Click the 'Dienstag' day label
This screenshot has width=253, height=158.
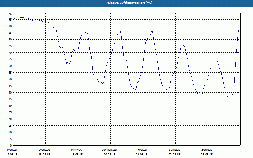tap(44, 150)
